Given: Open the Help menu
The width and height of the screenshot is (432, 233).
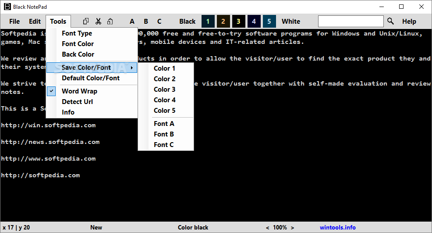Looking at the screenshot, I should [x=409, y=21].
